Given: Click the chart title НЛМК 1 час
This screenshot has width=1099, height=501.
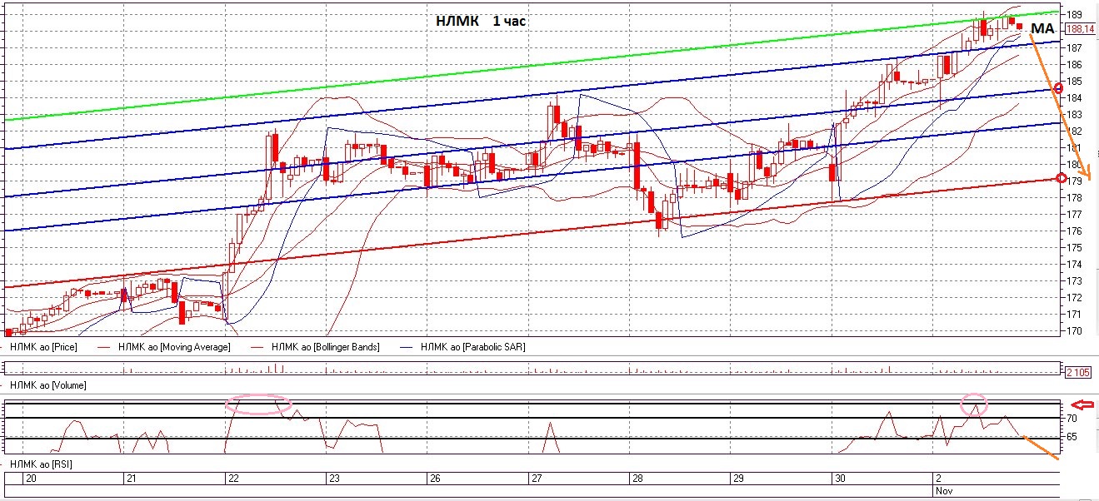Looking at the screenshot, I should click(x=482, y=21).
